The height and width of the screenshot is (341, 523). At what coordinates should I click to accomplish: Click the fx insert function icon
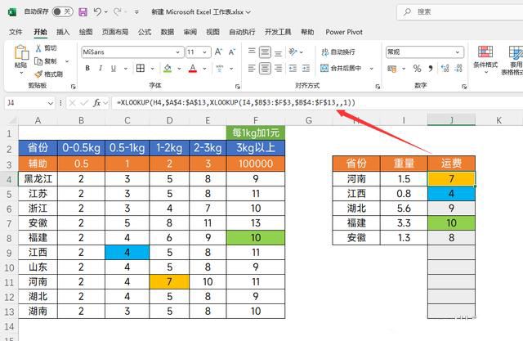96,103
